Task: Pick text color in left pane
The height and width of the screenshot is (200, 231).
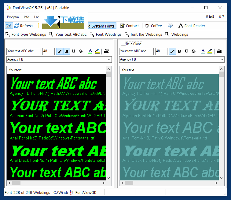Action: [x=90, y=51]
